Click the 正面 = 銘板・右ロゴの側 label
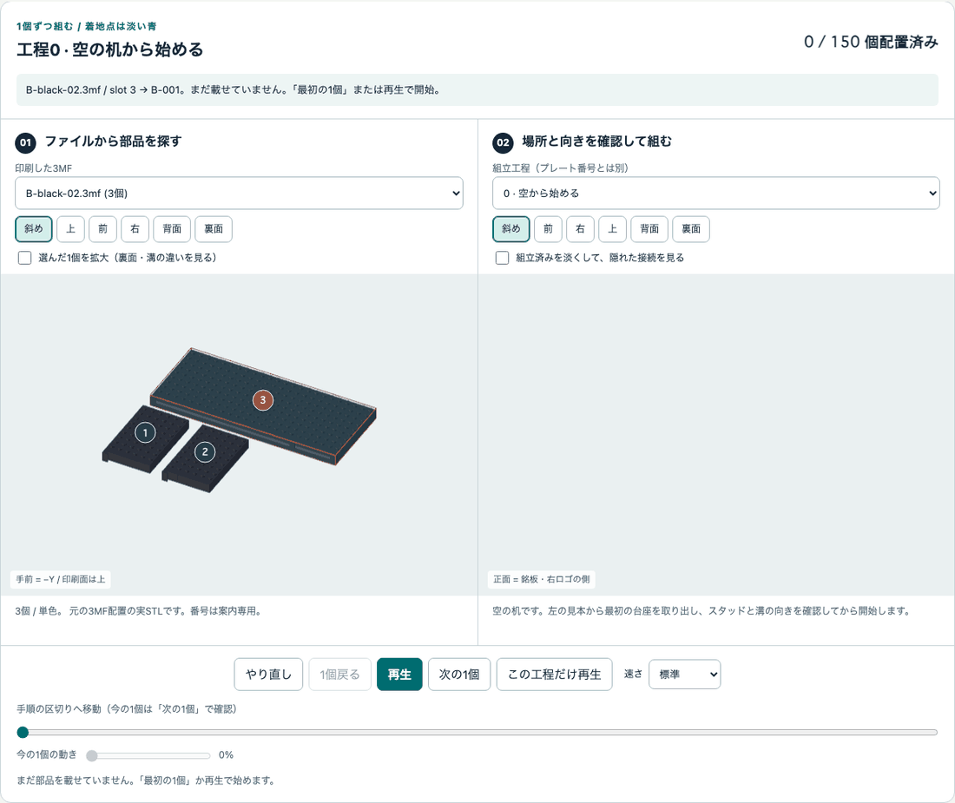 point(542,579)
